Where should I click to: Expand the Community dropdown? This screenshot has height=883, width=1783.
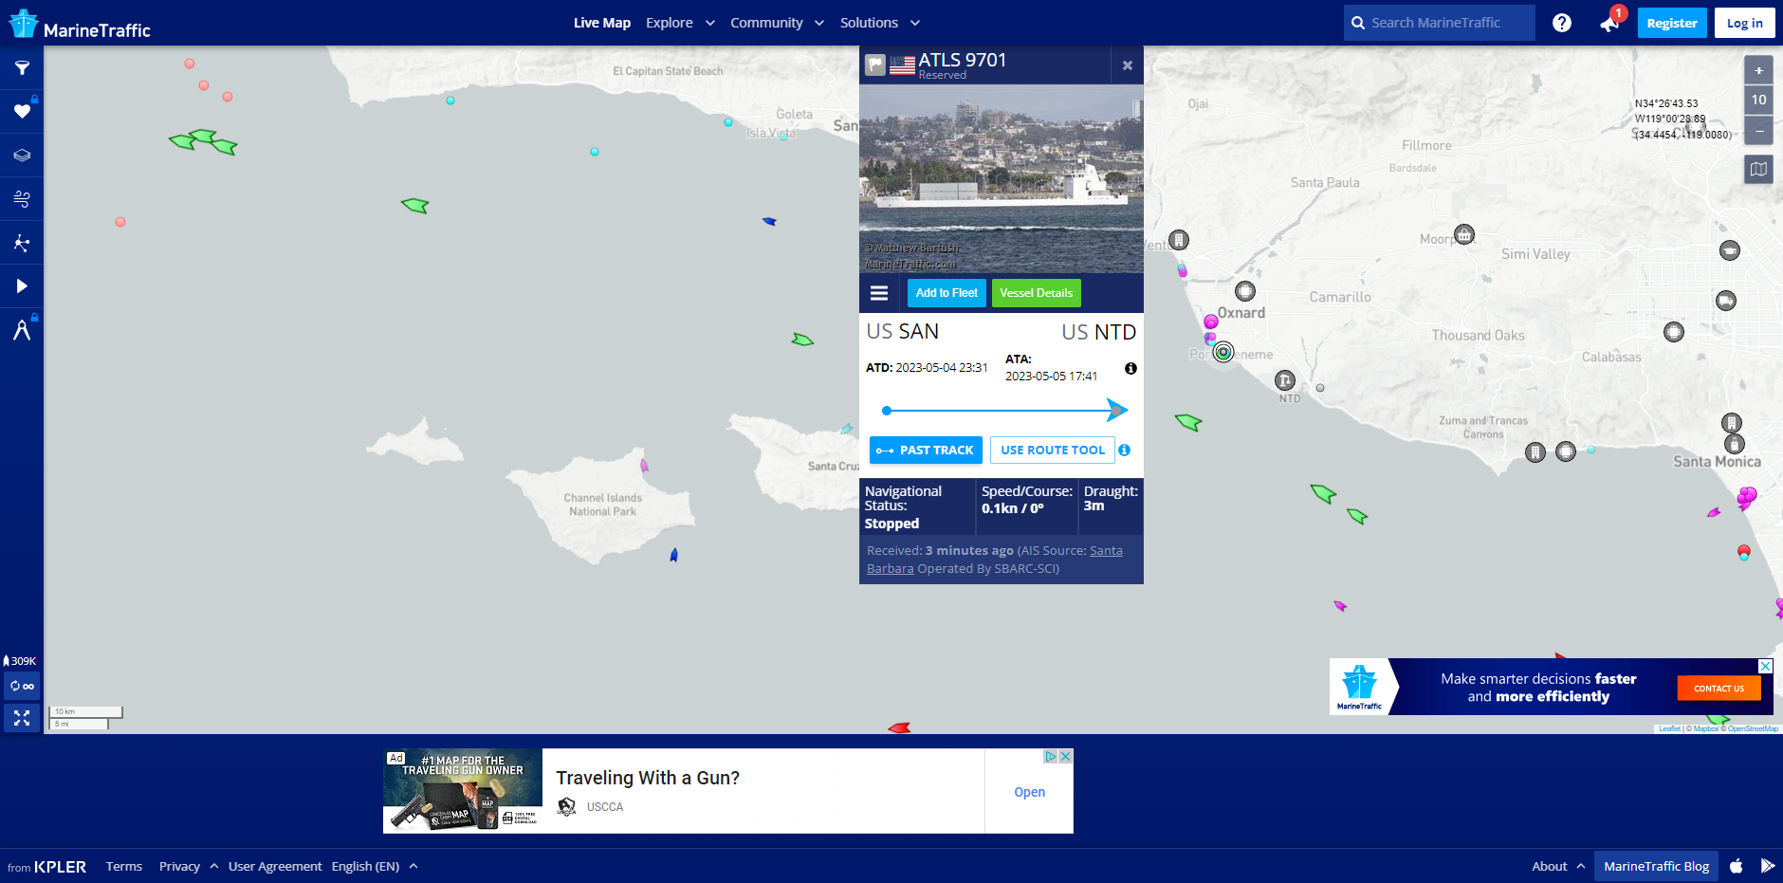tap(777, 23)
